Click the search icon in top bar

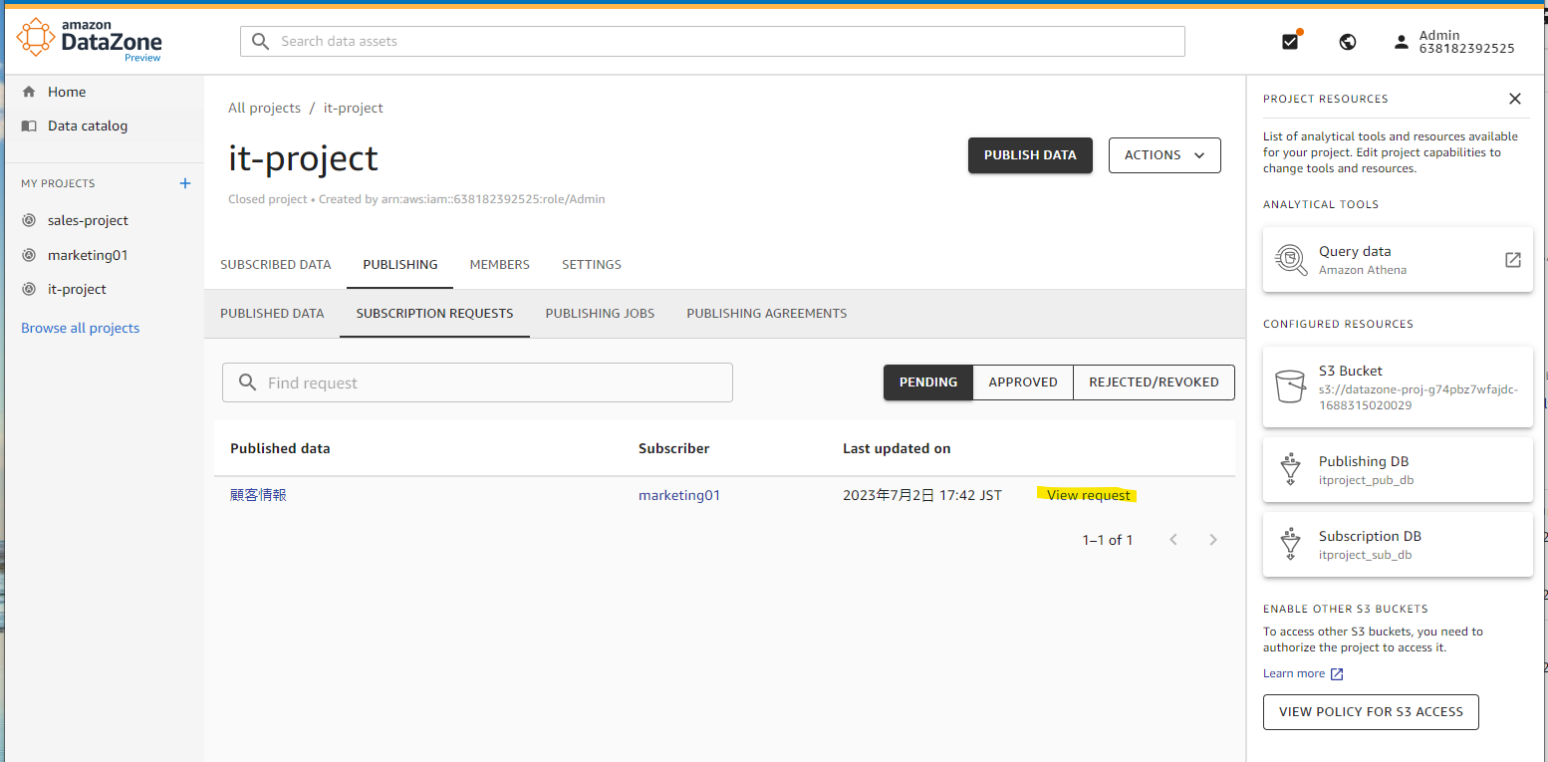[x=261, y=41]
